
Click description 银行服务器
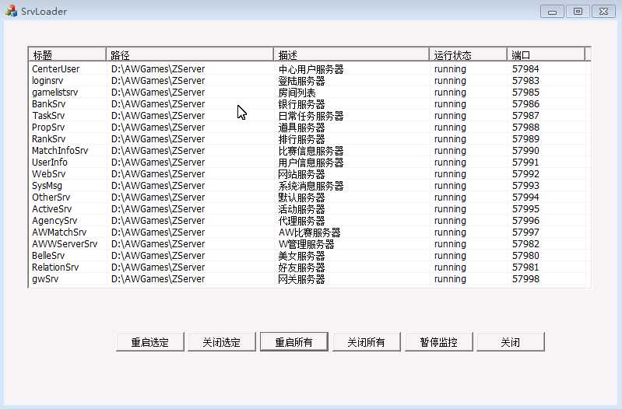pyautogui.click(x=301, y=104)
